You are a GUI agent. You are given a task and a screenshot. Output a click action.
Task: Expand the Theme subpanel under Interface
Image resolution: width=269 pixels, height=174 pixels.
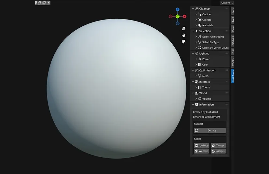(x=196, y=88)
